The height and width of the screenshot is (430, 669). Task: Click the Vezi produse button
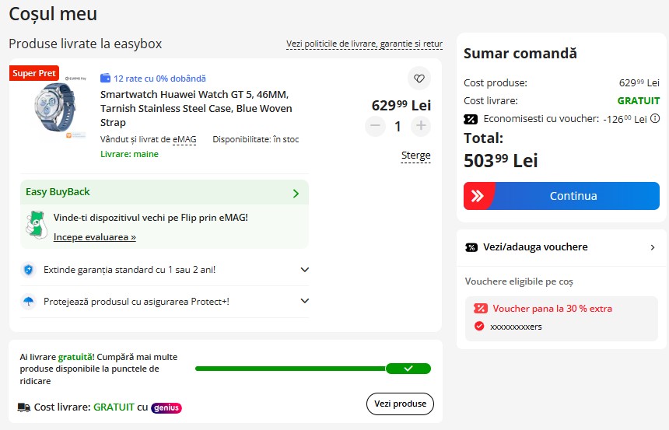pos(400,404)
